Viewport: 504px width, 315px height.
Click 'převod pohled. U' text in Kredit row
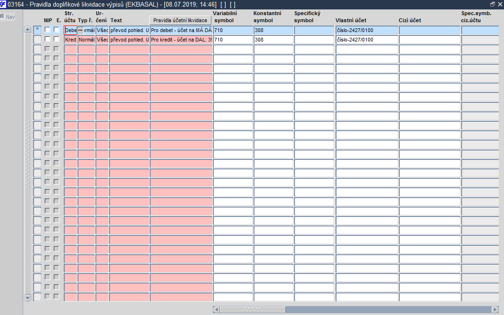129,40
